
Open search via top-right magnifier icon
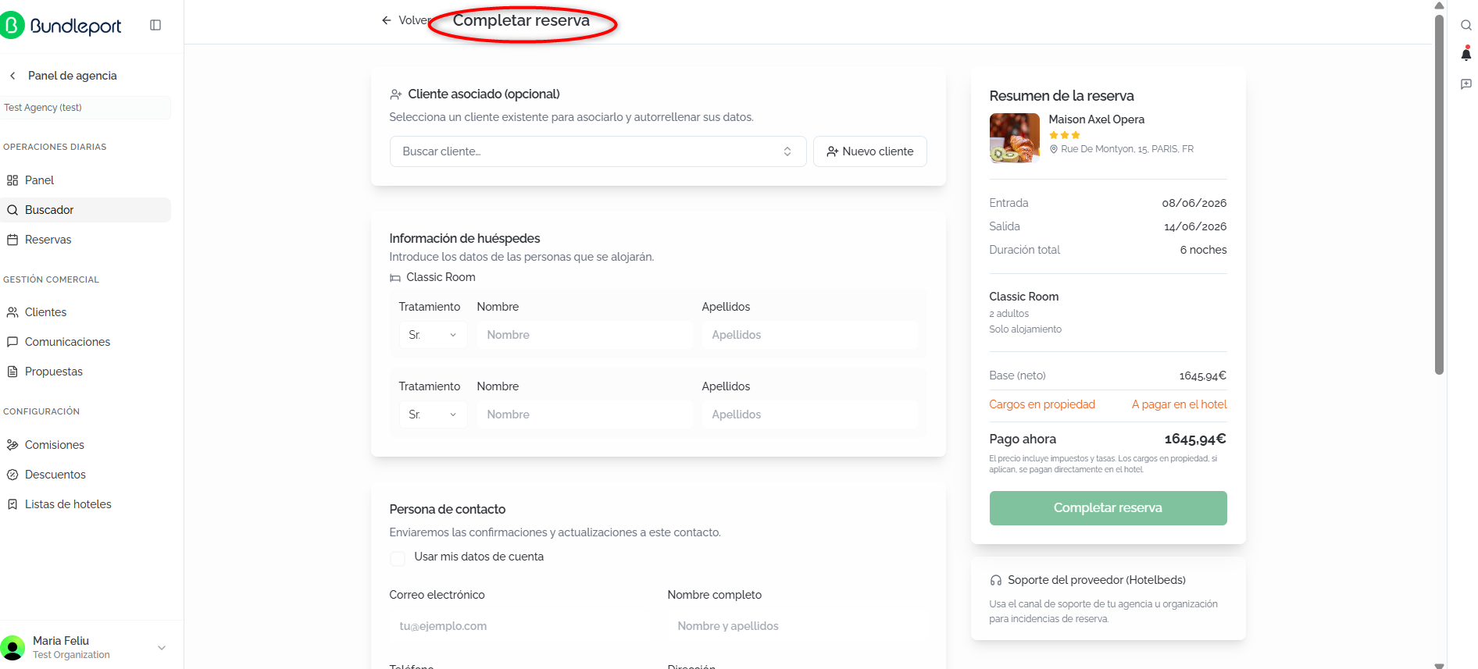[1466, 25]
